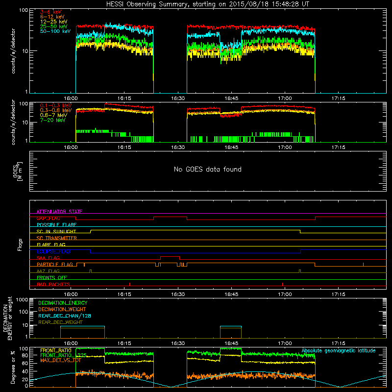The width and height of the screenshot is (392, 392).
Task: Click the PARTICLE_FLAG isolated spike after 17:15
Action: (x=363, y=264)
